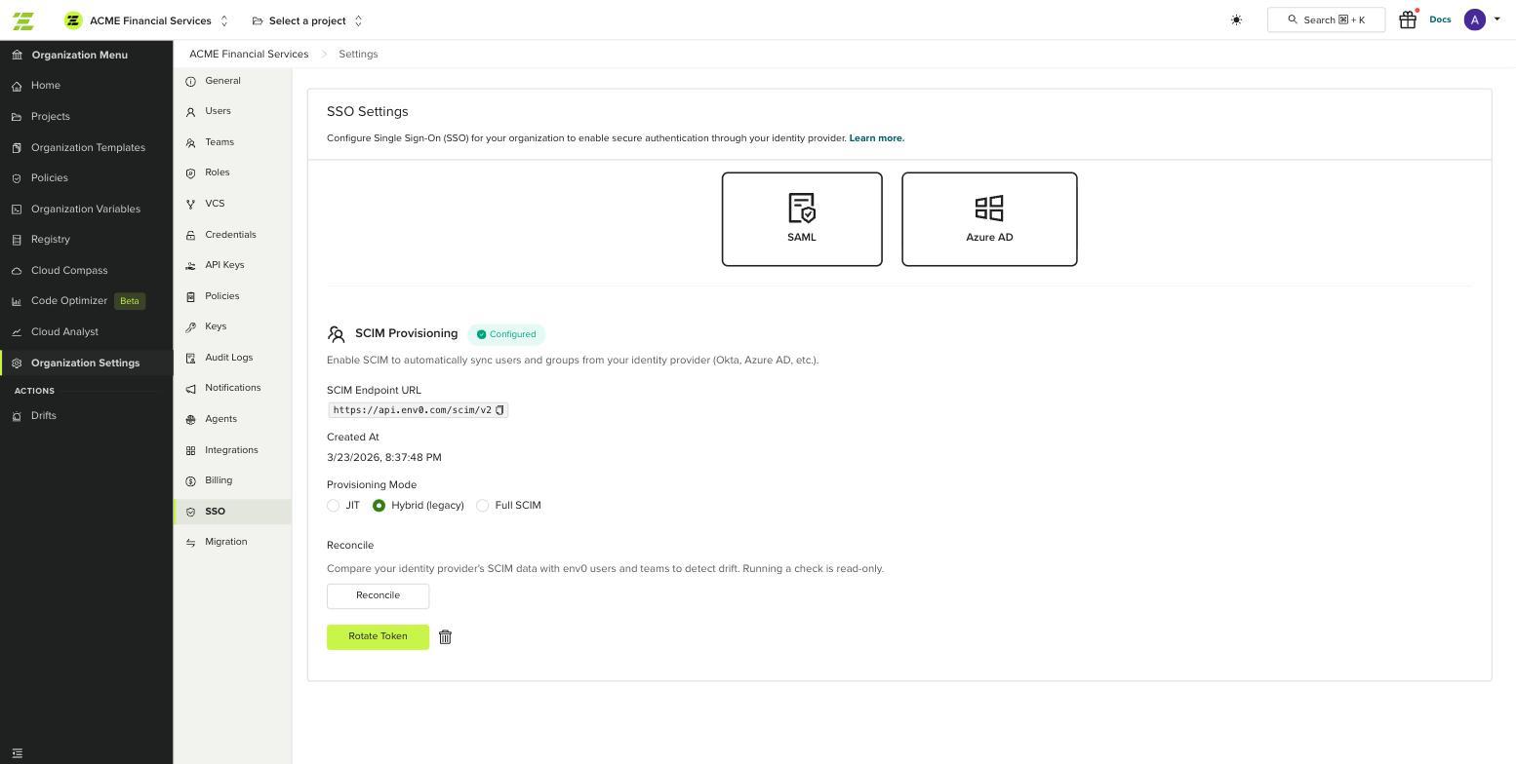Go to Policies in main sidebar
Screen dimensions: 1516x764
[x=87, y=178]
